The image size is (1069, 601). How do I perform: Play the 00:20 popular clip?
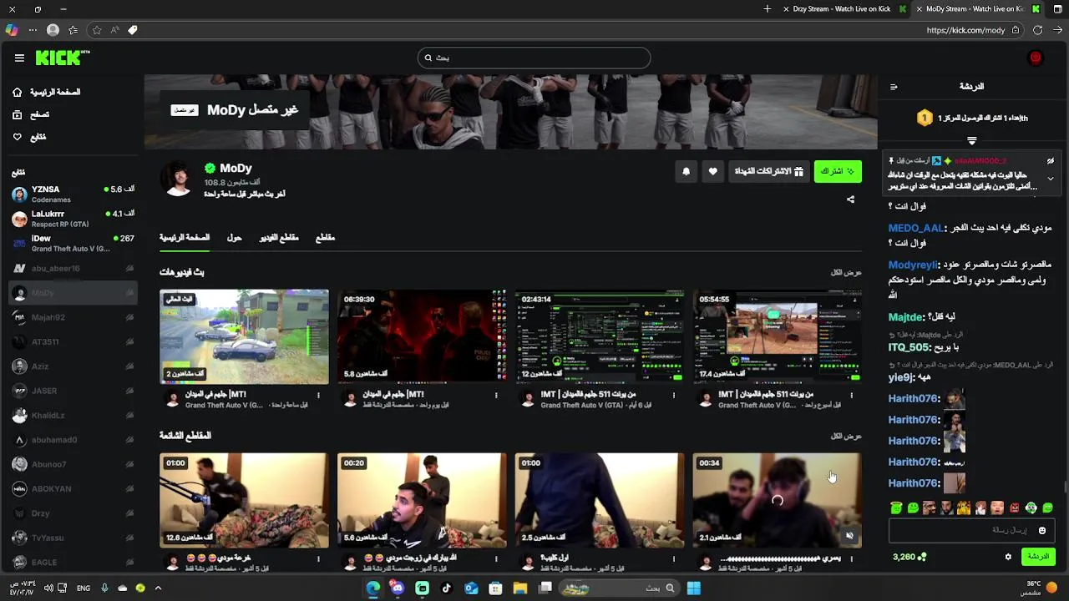coord(422,500)
